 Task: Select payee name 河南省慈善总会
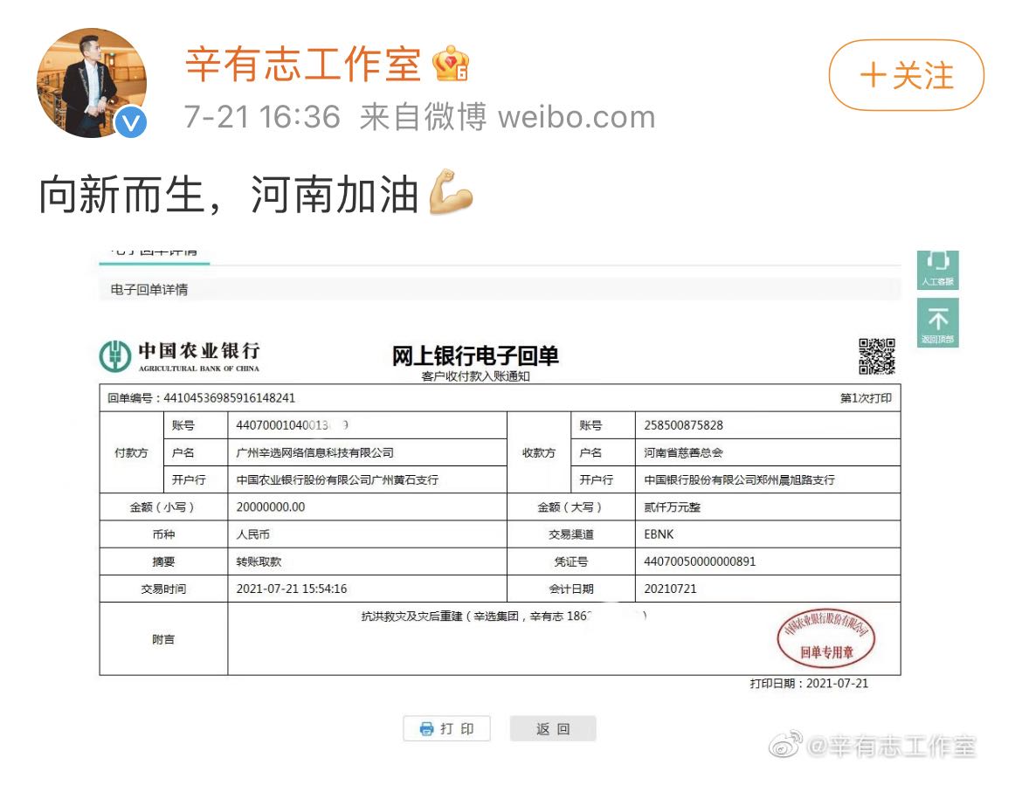[683, 453]
